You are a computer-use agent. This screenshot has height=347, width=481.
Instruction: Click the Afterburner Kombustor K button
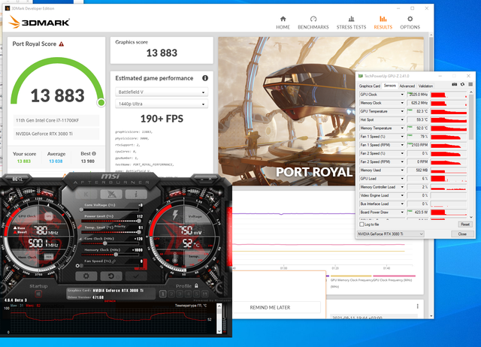86,194
